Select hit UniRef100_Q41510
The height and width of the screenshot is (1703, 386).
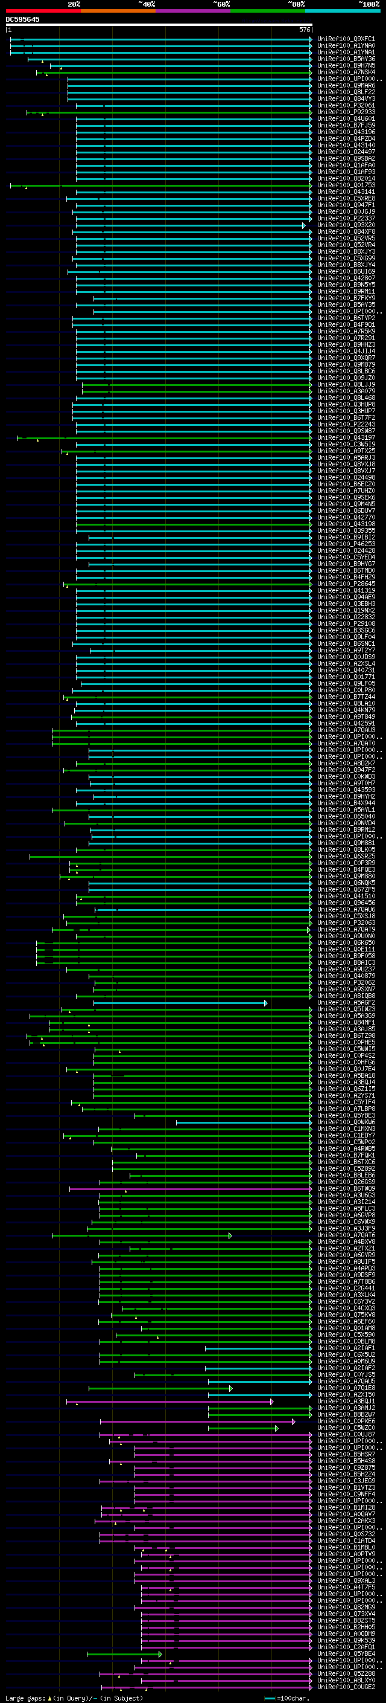click(346, 897)
